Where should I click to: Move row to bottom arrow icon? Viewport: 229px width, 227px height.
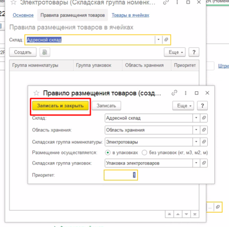[195, 214]
